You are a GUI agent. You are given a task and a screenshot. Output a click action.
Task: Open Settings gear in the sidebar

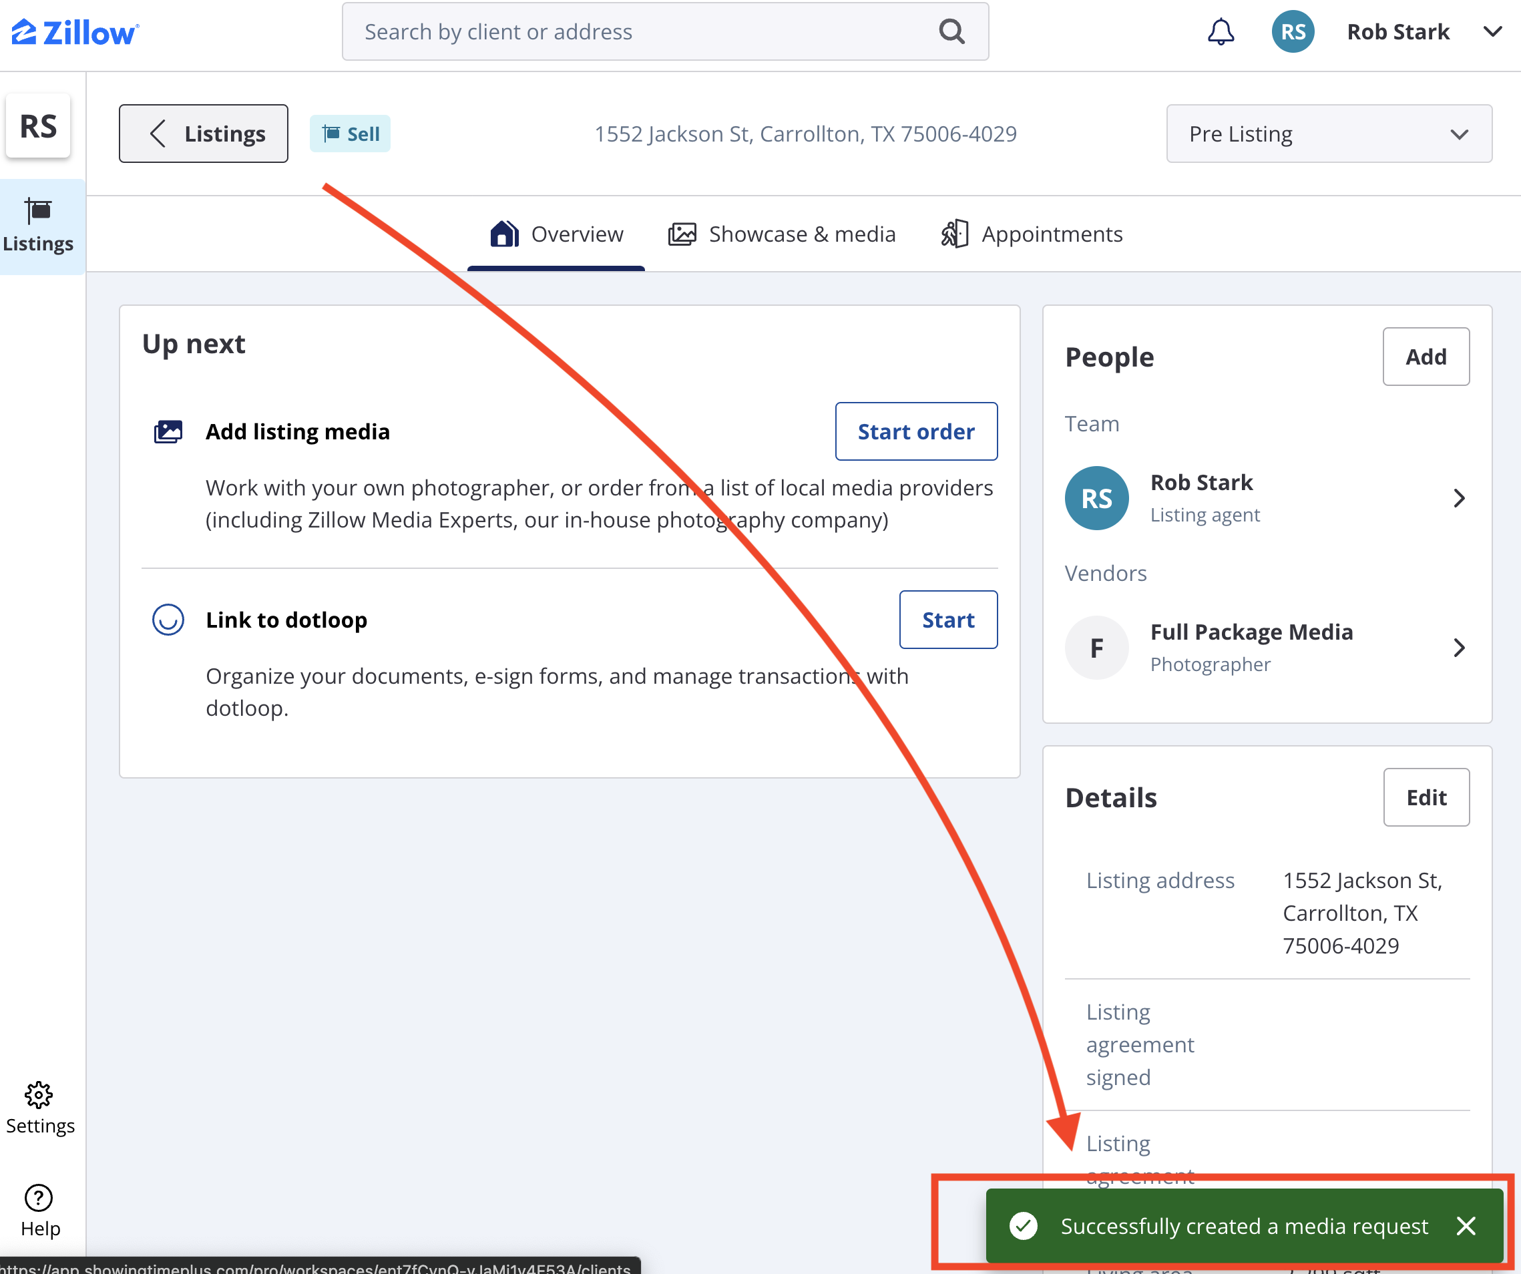pyautogui.click(x=40, y=1108)
